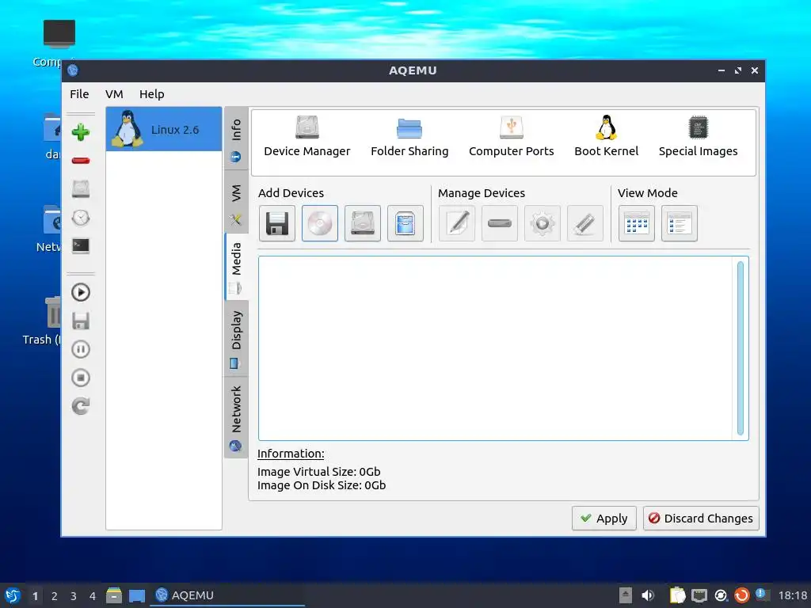Select the Linux 2.6 virtual machine

(x=164, y=129)
